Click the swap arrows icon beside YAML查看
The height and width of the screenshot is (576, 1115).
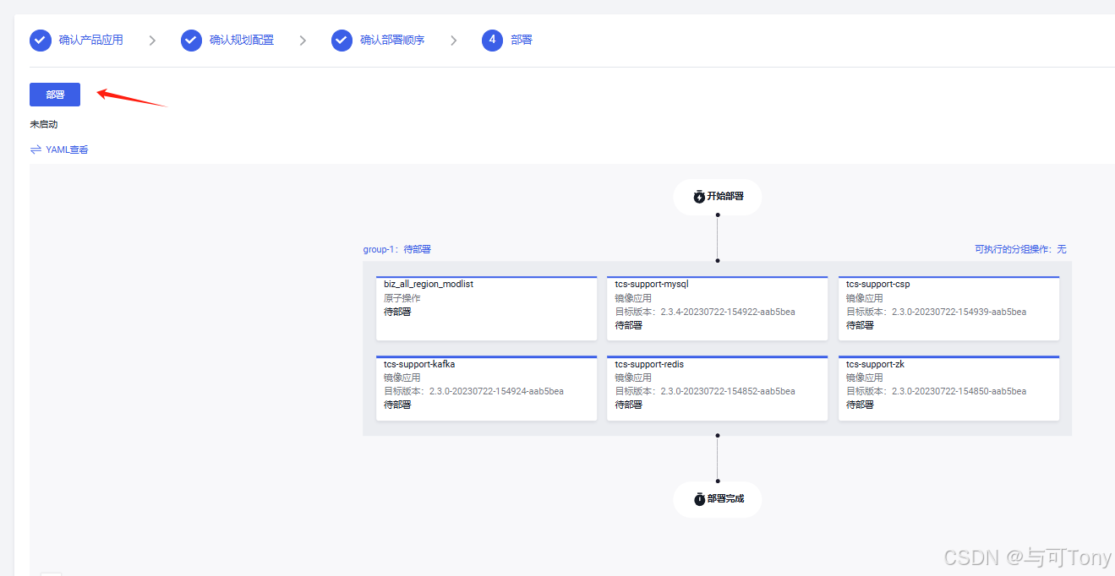pyautogui.click(x=34, y=149)
